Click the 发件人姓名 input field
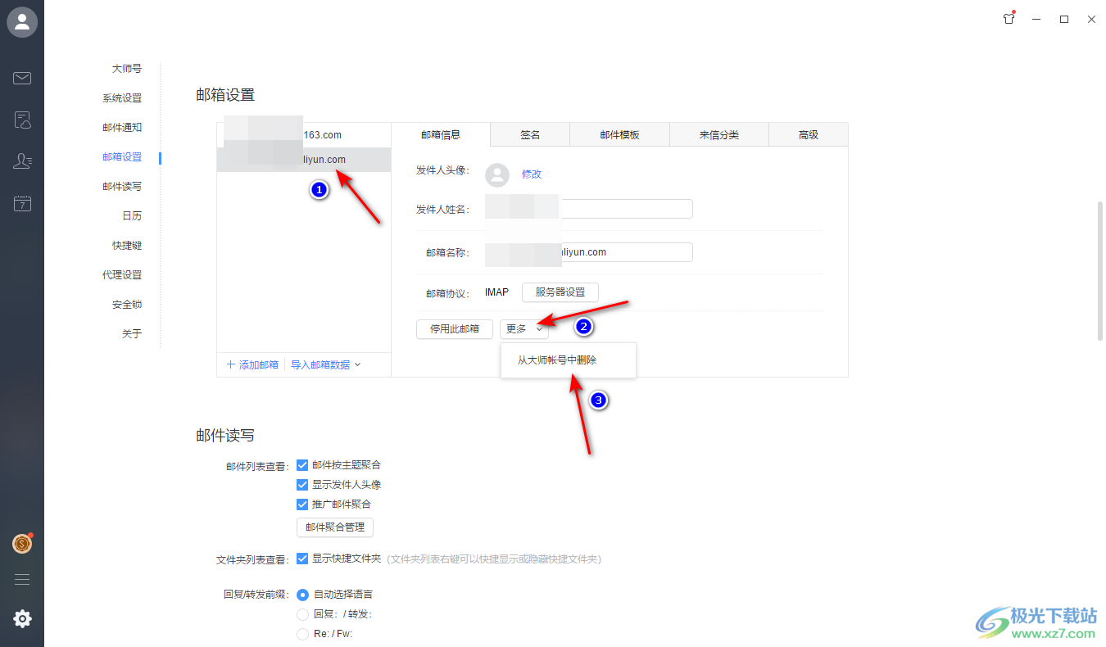The width and height of the screenshot is (1106, 647). [x=588, y=209]
